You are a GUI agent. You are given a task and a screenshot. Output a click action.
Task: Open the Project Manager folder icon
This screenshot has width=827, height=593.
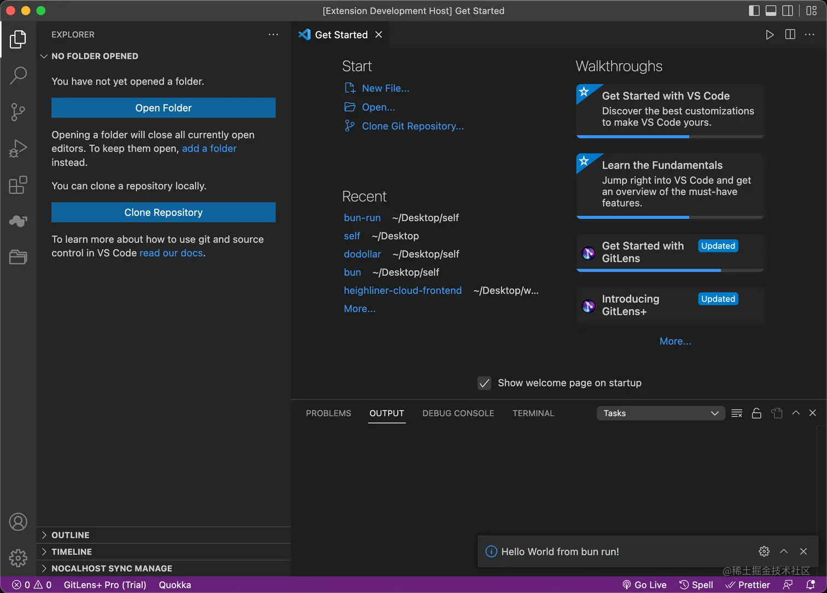click(18, 257)
